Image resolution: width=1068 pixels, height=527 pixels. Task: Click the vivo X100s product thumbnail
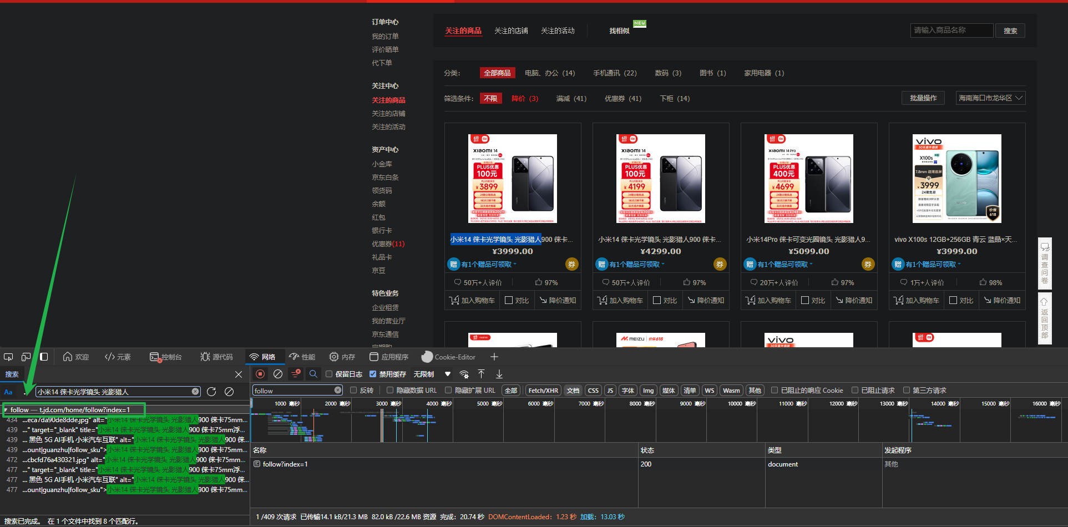[957, 179]
